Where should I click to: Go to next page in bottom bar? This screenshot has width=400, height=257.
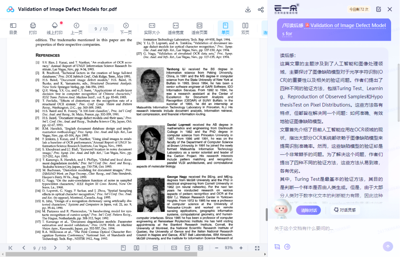pyautogui.click(x=55, y=248)
